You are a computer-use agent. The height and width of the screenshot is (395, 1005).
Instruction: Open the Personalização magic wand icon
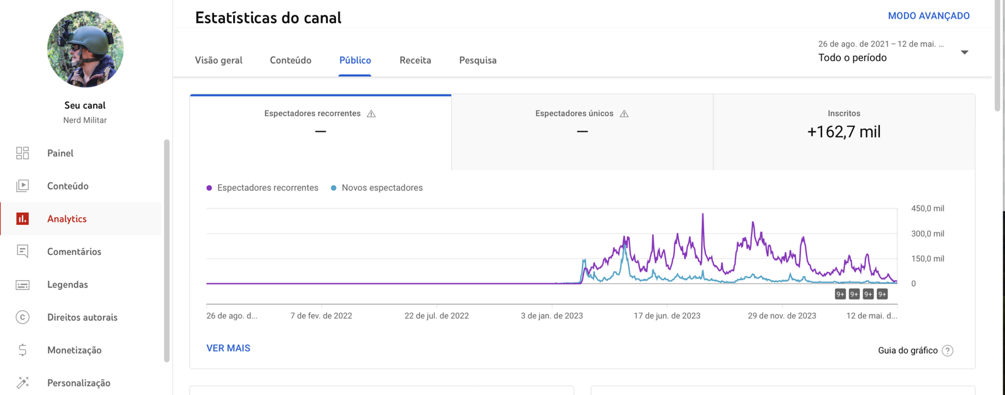click(x=23, y=382)
